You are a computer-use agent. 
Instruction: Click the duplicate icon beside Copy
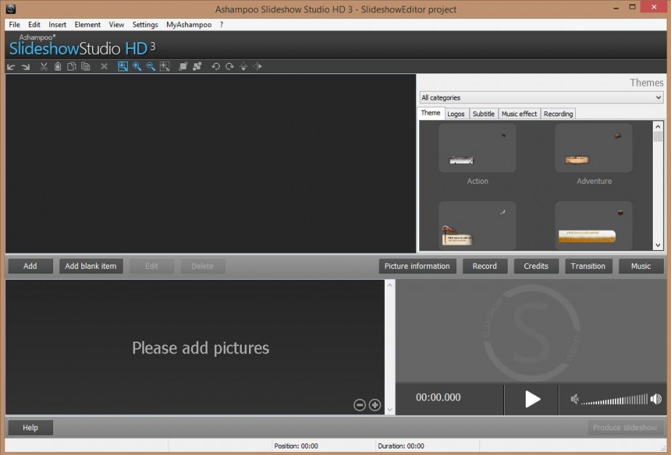point(86,66)
